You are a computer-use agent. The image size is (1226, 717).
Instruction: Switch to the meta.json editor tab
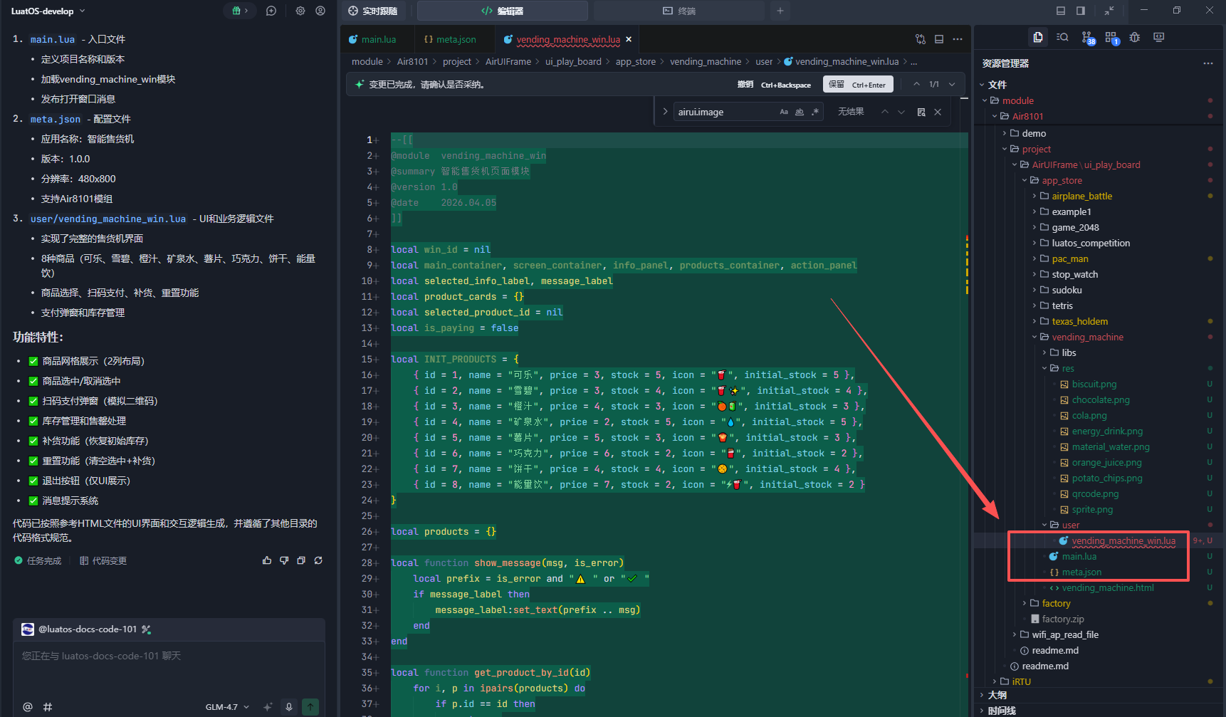coord(450,39)
